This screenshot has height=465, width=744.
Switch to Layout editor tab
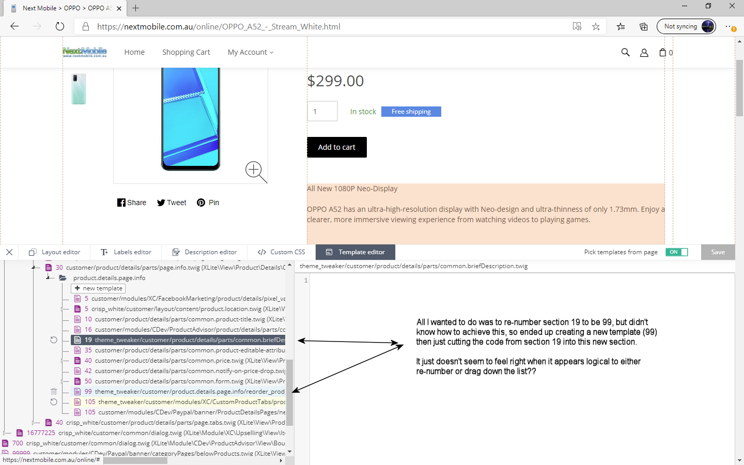(55, 252)
